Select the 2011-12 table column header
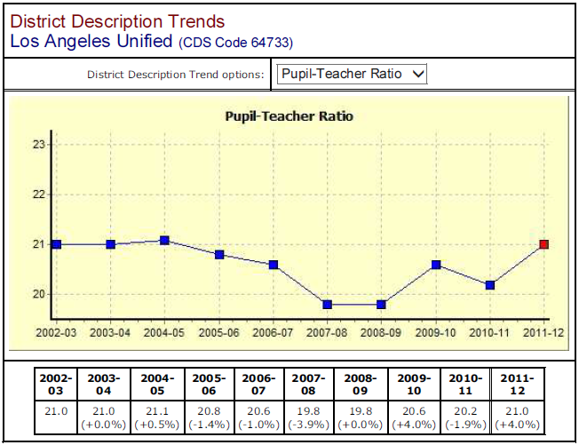This screenshot has width=579, height=445. (x=516, y=385)
